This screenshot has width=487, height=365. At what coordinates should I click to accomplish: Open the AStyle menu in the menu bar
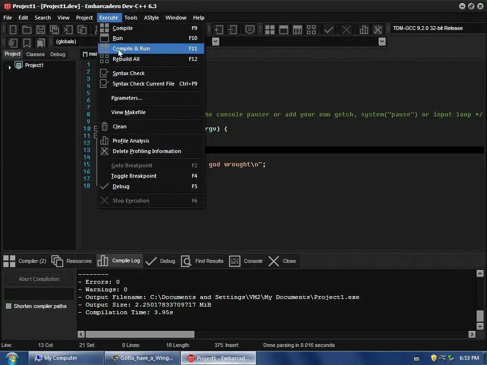151,18
